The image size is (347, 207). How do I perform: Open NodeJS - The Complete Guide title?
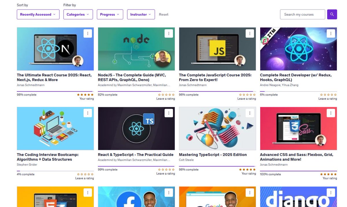pos(132,77)
